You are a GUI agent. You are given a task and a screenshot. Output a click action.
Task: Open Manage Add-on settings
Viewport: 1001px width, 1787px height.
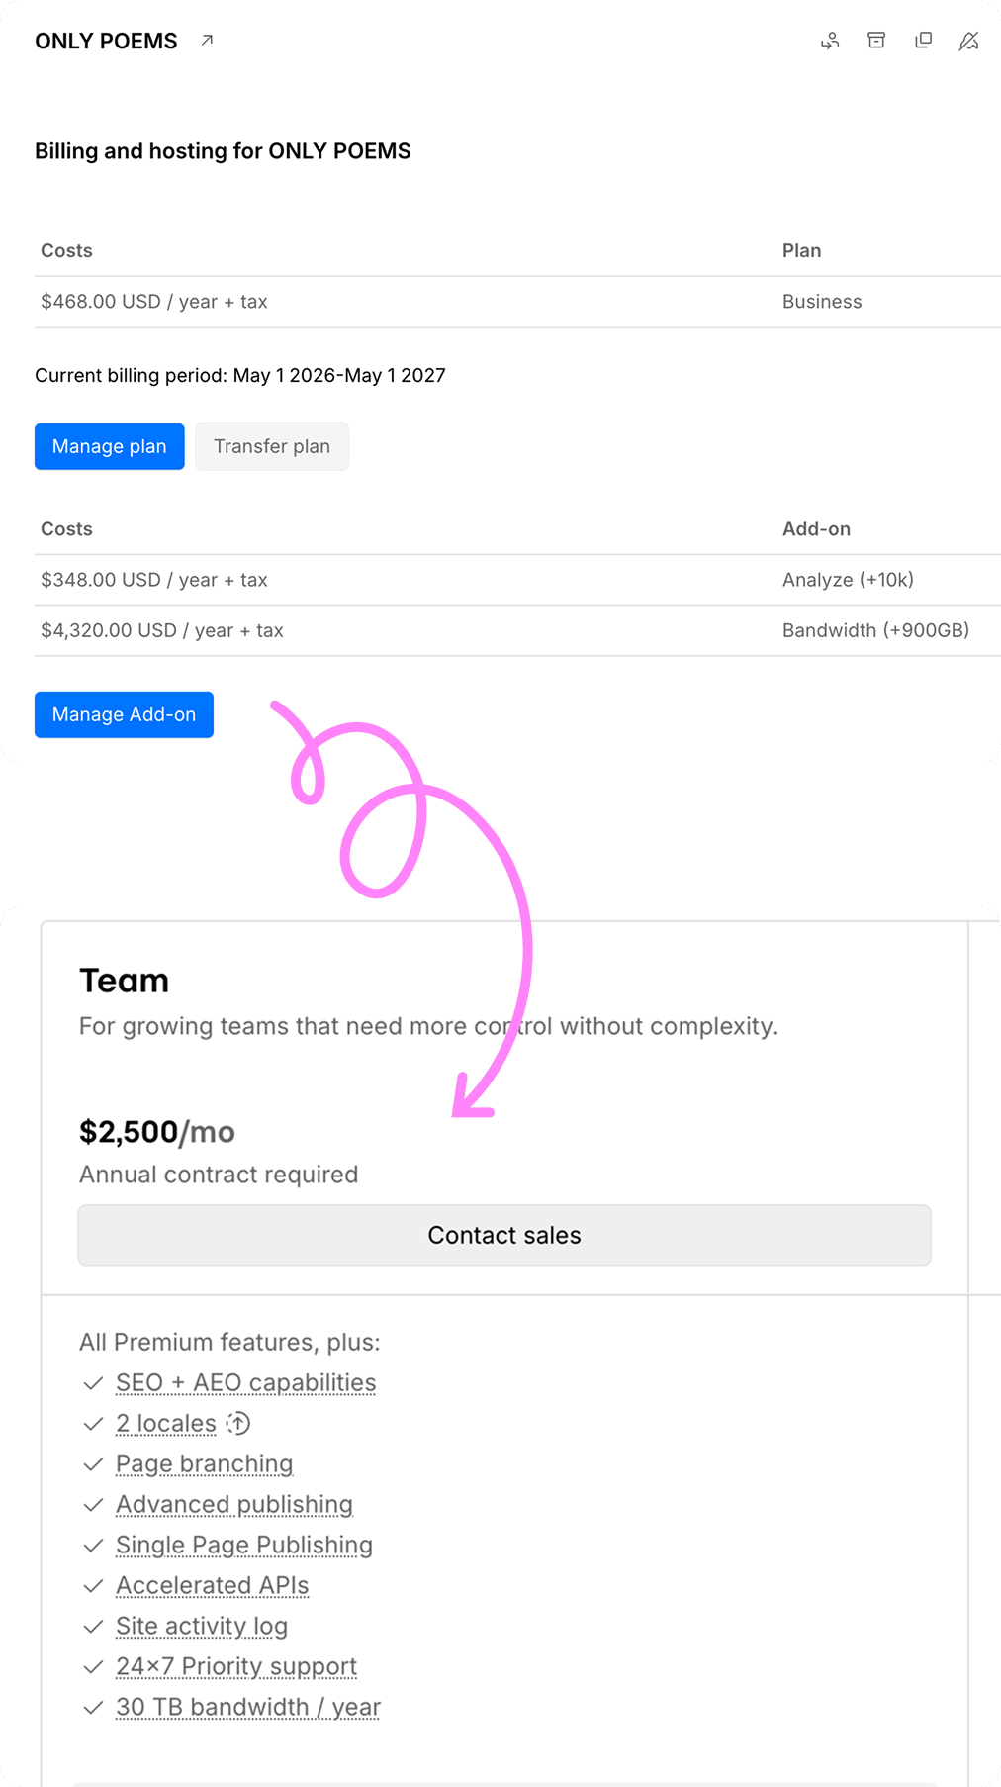pyautogui.click(x=124, y=714)
